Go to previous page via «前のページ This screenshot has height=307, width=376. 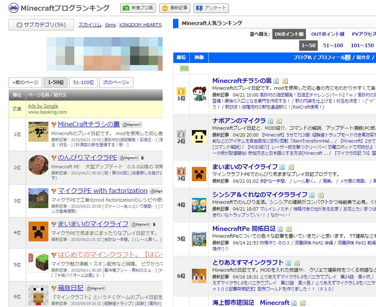pyautogui.click(x=26, y=82)
